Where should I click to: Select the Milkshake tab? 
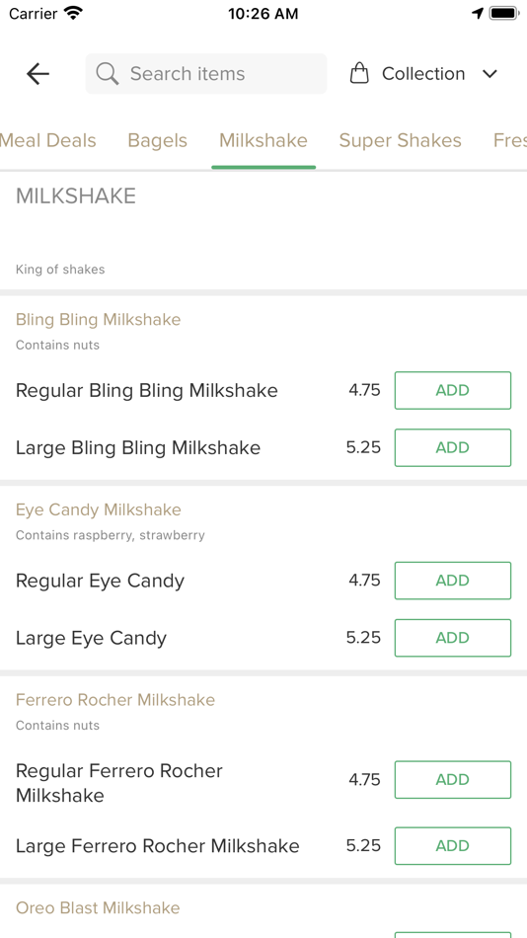point(263,140)
